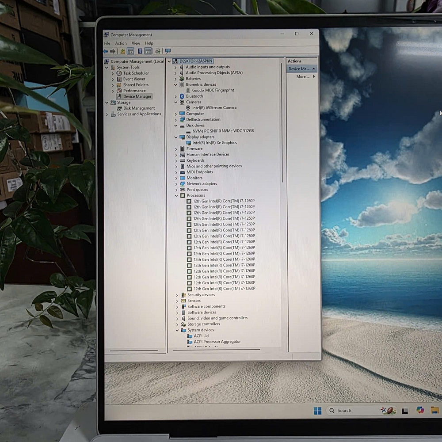Viewport: 442px width, 442px height.
Task: Toggle the Show/Hide Console Tree toolbar icon
Action: [x=130, y=51]
